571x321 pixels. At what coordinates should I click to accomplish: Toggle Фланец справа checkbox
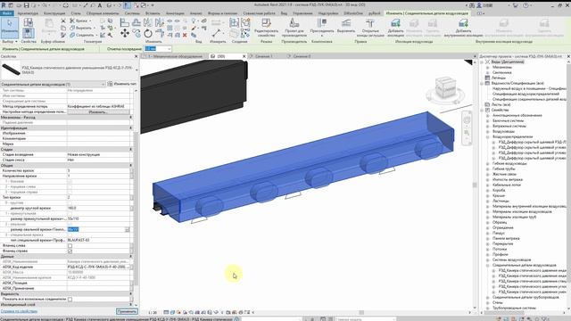coord(70,251)
